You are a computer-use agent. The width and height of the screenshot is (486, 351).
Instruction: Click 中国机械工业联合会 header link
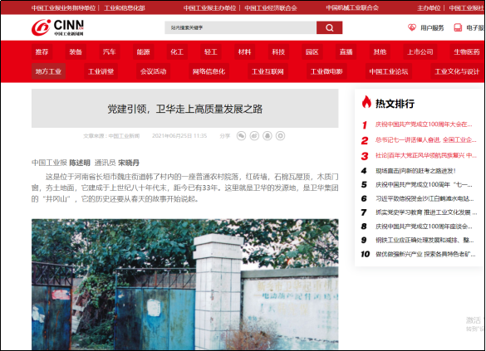pos(352,7)
